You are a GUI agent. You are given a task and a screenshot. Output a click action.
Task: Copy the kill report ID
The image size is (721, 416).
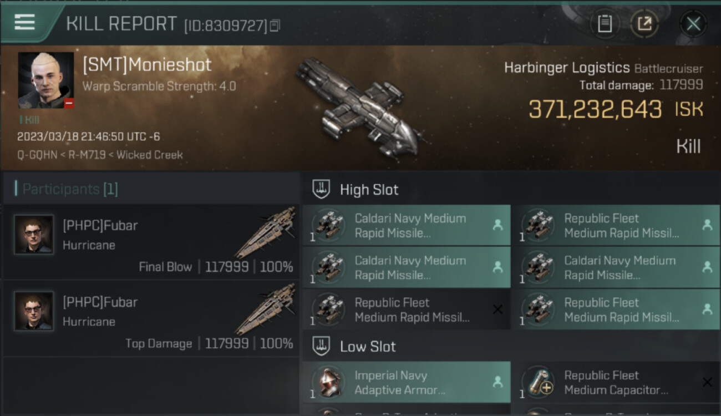click(275, 26)
